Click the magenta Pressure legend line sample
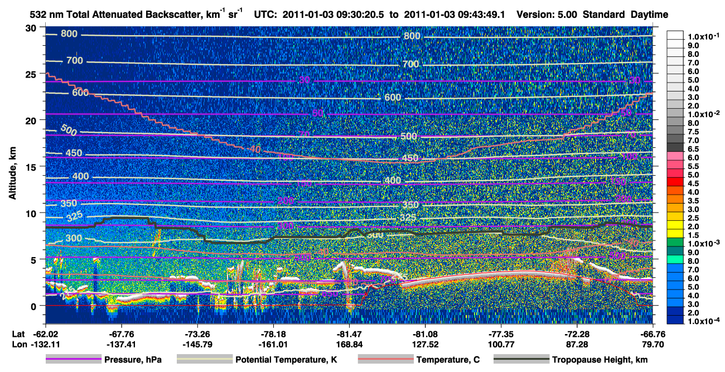The image size is (725, 372). 74,360
